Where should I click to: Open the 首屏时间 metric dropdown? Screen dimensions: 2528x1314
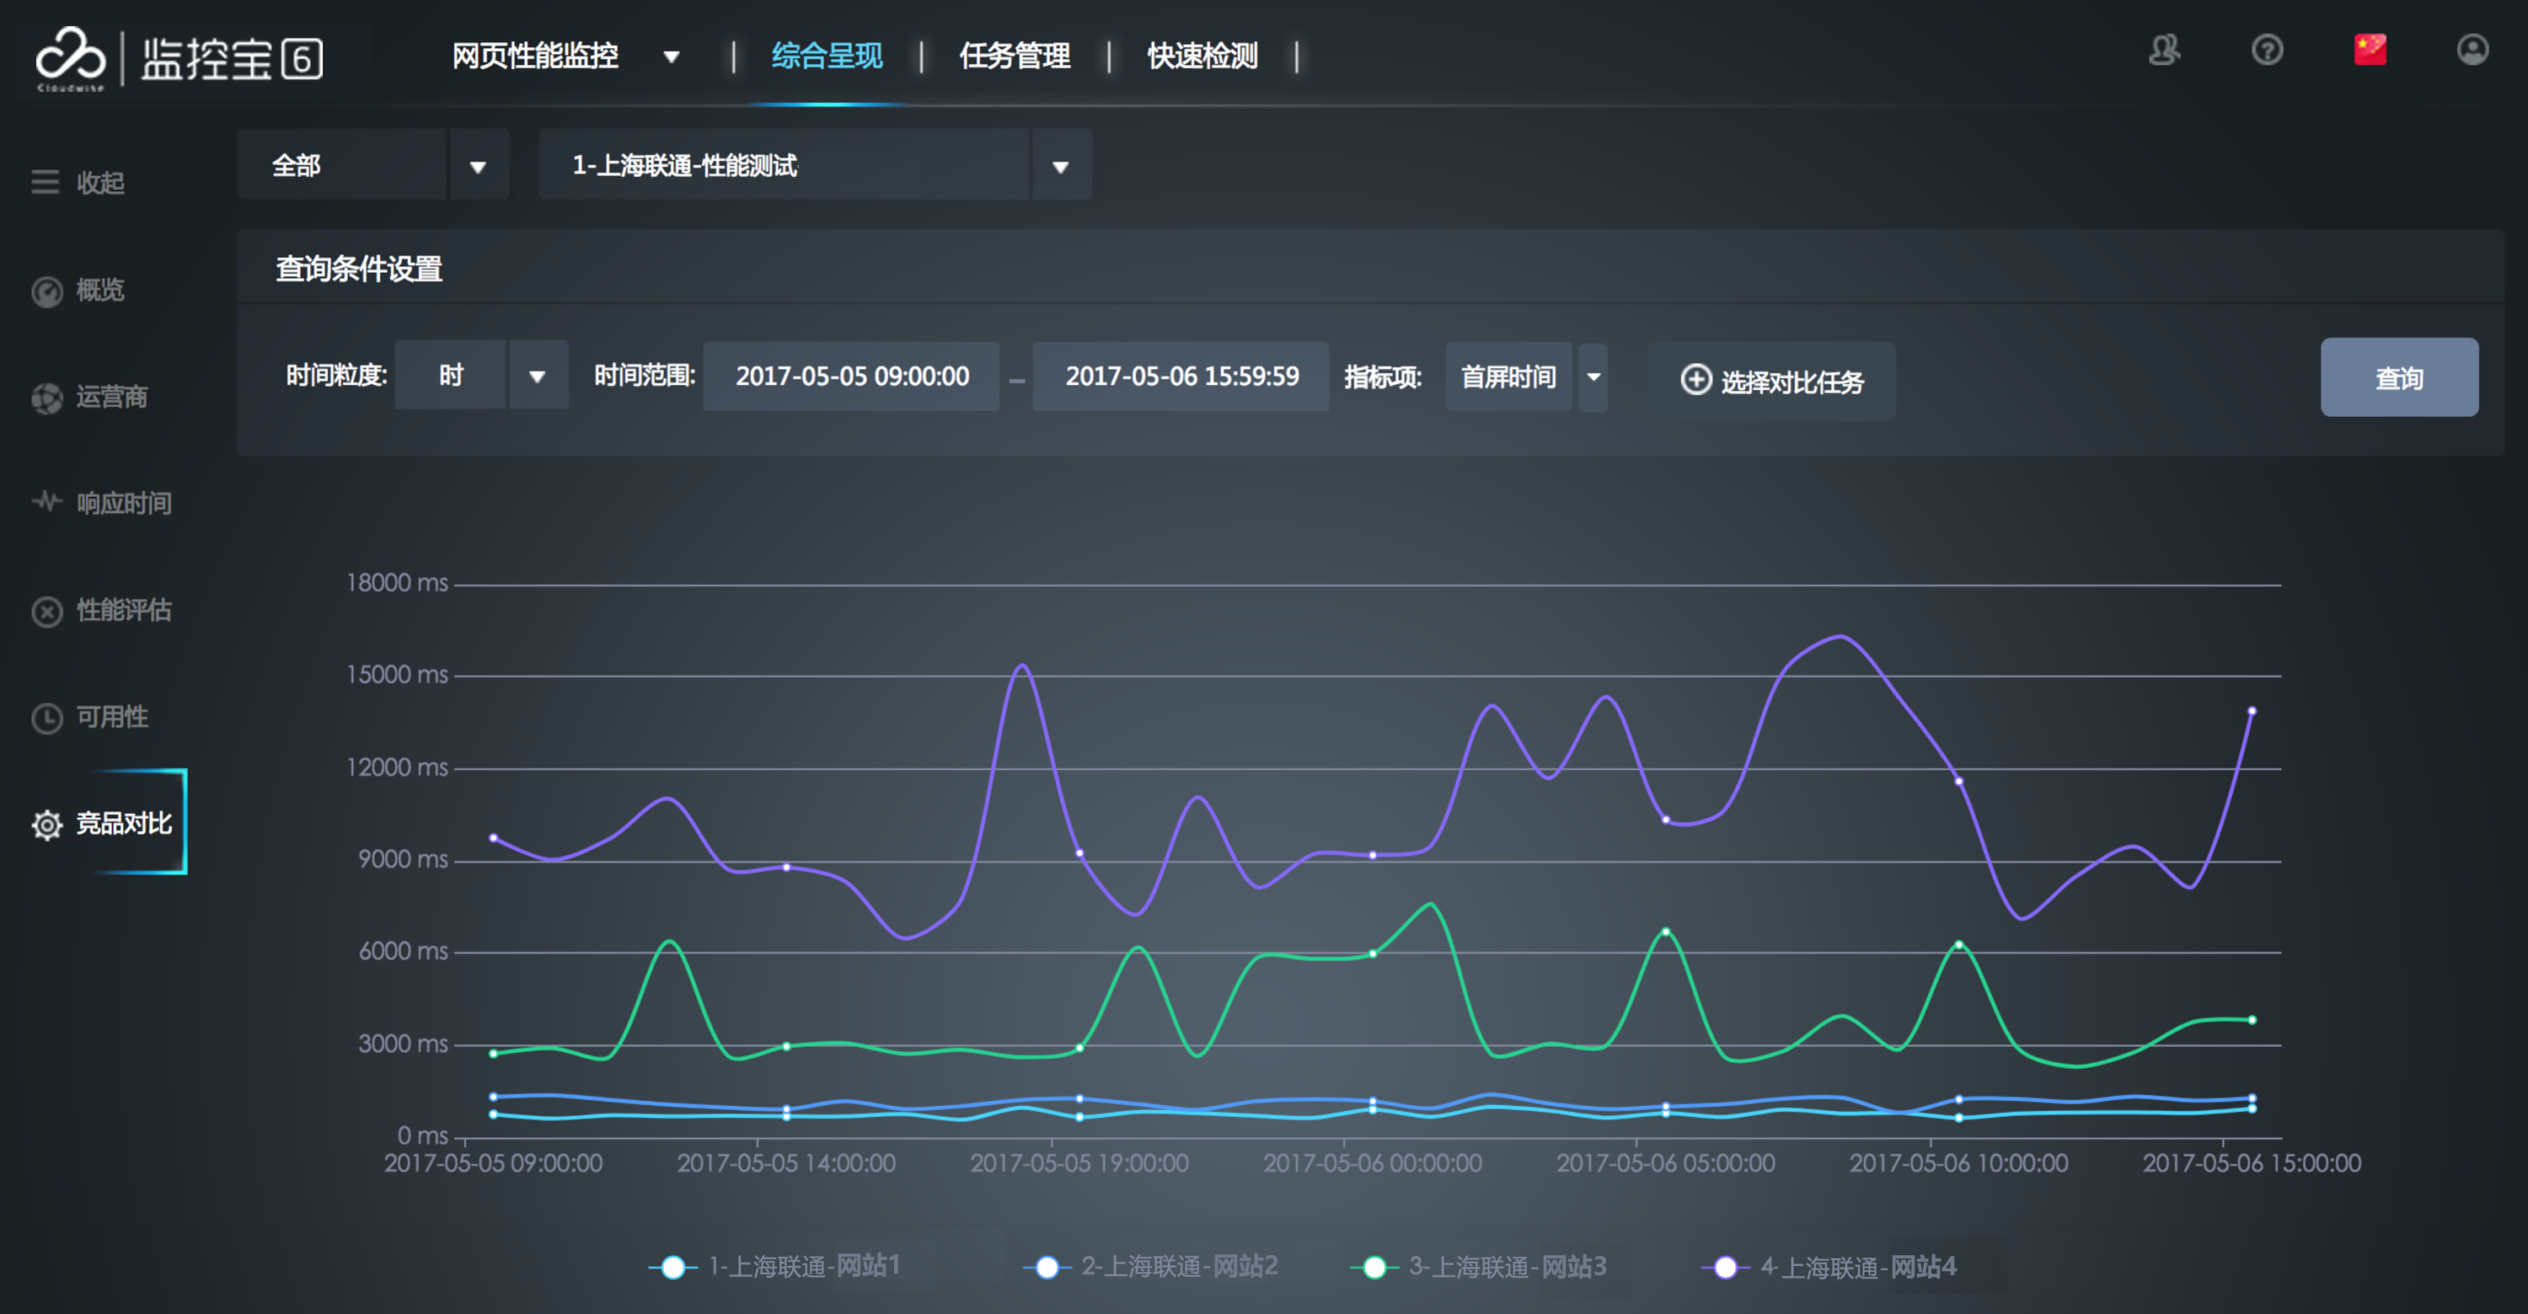pyautogui.click(x=1593, y=377)
